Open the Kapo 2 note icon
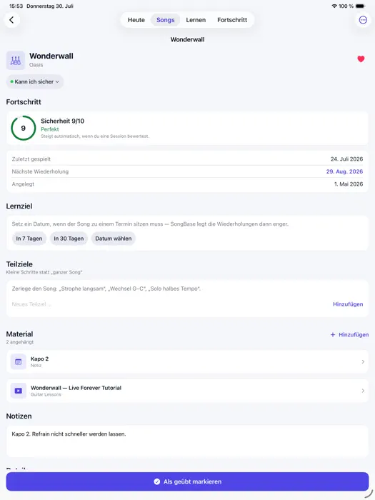This screenshot has height=500, width=375. coord(19,361)
